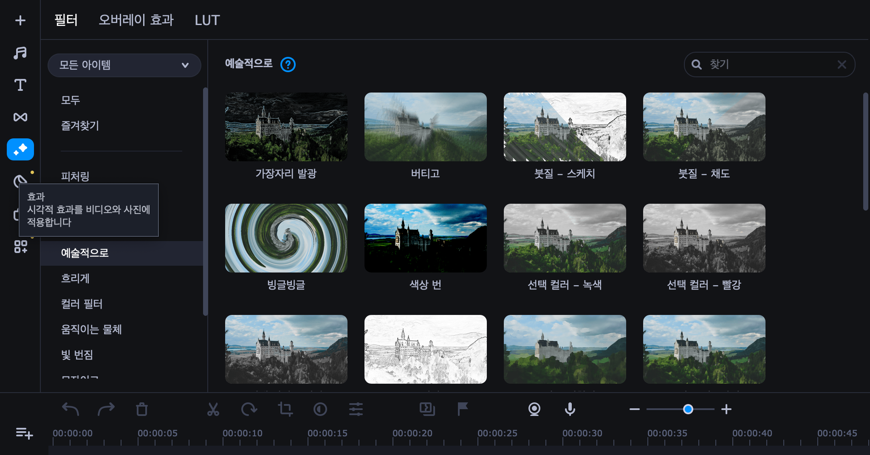
Task: Click the scissors split icon
Action: [213, 409]
